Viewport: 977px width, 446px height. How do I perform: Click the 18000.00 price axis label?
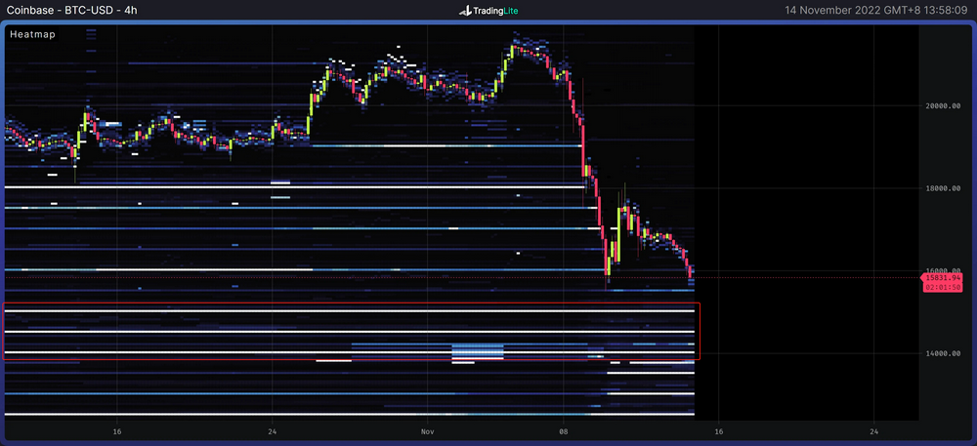point(945,188)
